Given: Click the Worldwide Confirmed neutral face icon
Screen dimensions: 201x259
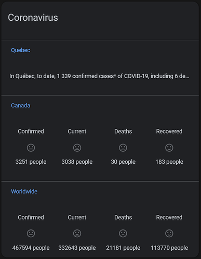Looking at the screenshot, I should click(x=31, y=234).
